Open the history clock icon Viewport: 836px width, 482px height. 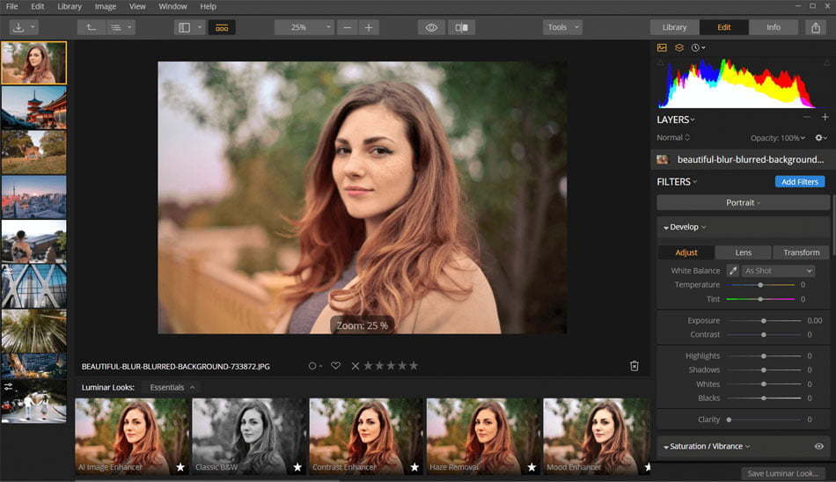(697, 47)
